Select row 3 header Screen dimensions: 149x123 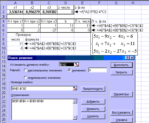coord(3,16)
